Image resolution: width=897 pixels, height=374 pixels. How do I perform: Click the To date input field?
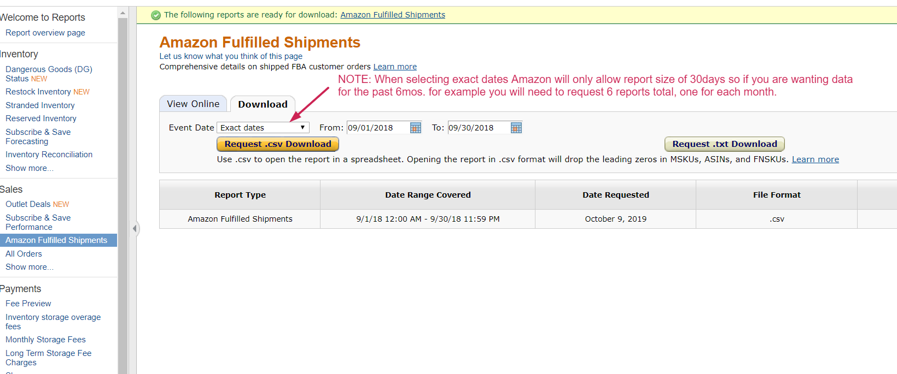click(x=479, y=128)
